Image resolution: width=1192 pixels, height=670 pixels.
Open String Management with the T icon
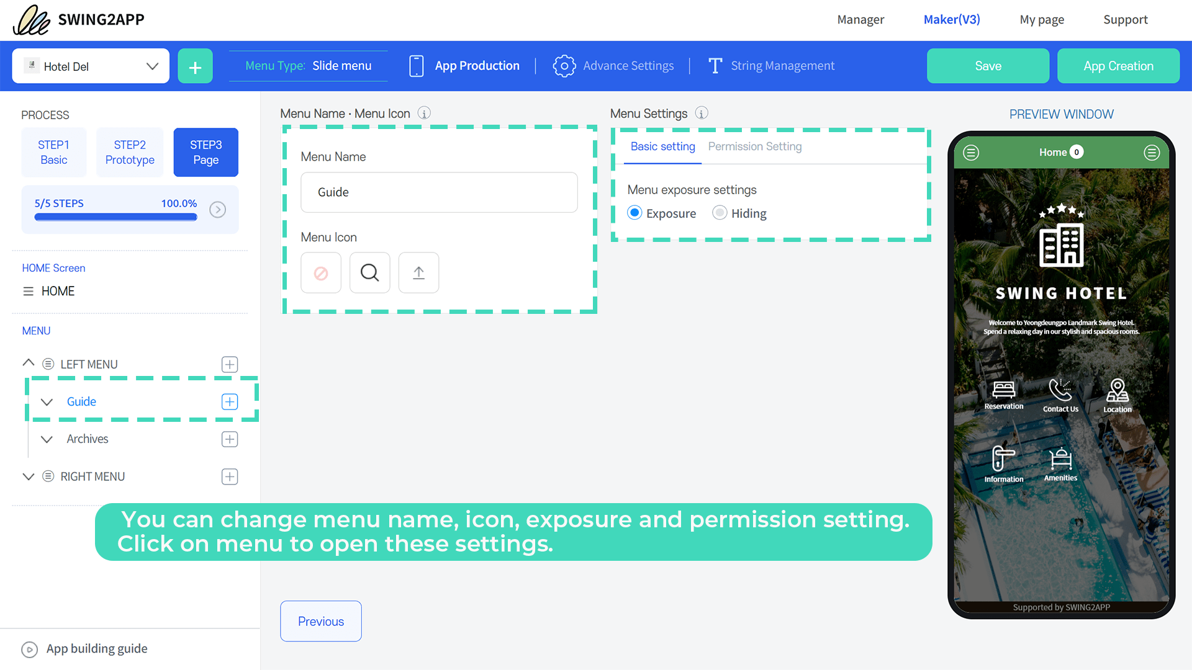(715, 66)
